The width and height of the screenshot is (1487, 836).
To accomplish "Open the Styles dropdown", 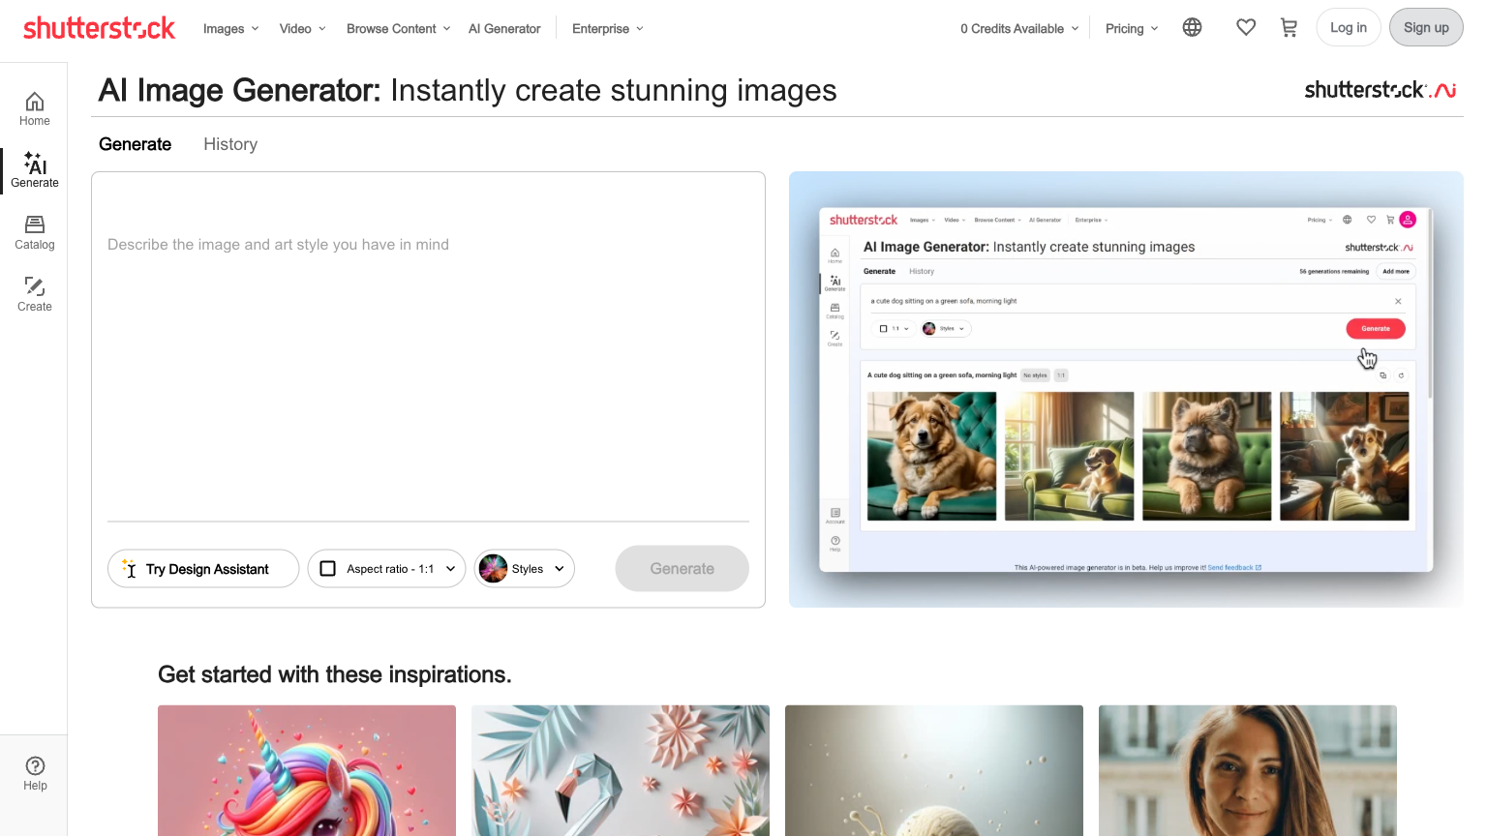I will [524, 569].
